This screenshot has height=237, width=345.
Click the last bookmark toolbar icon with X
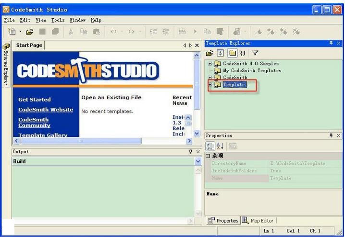click(296, 32)
